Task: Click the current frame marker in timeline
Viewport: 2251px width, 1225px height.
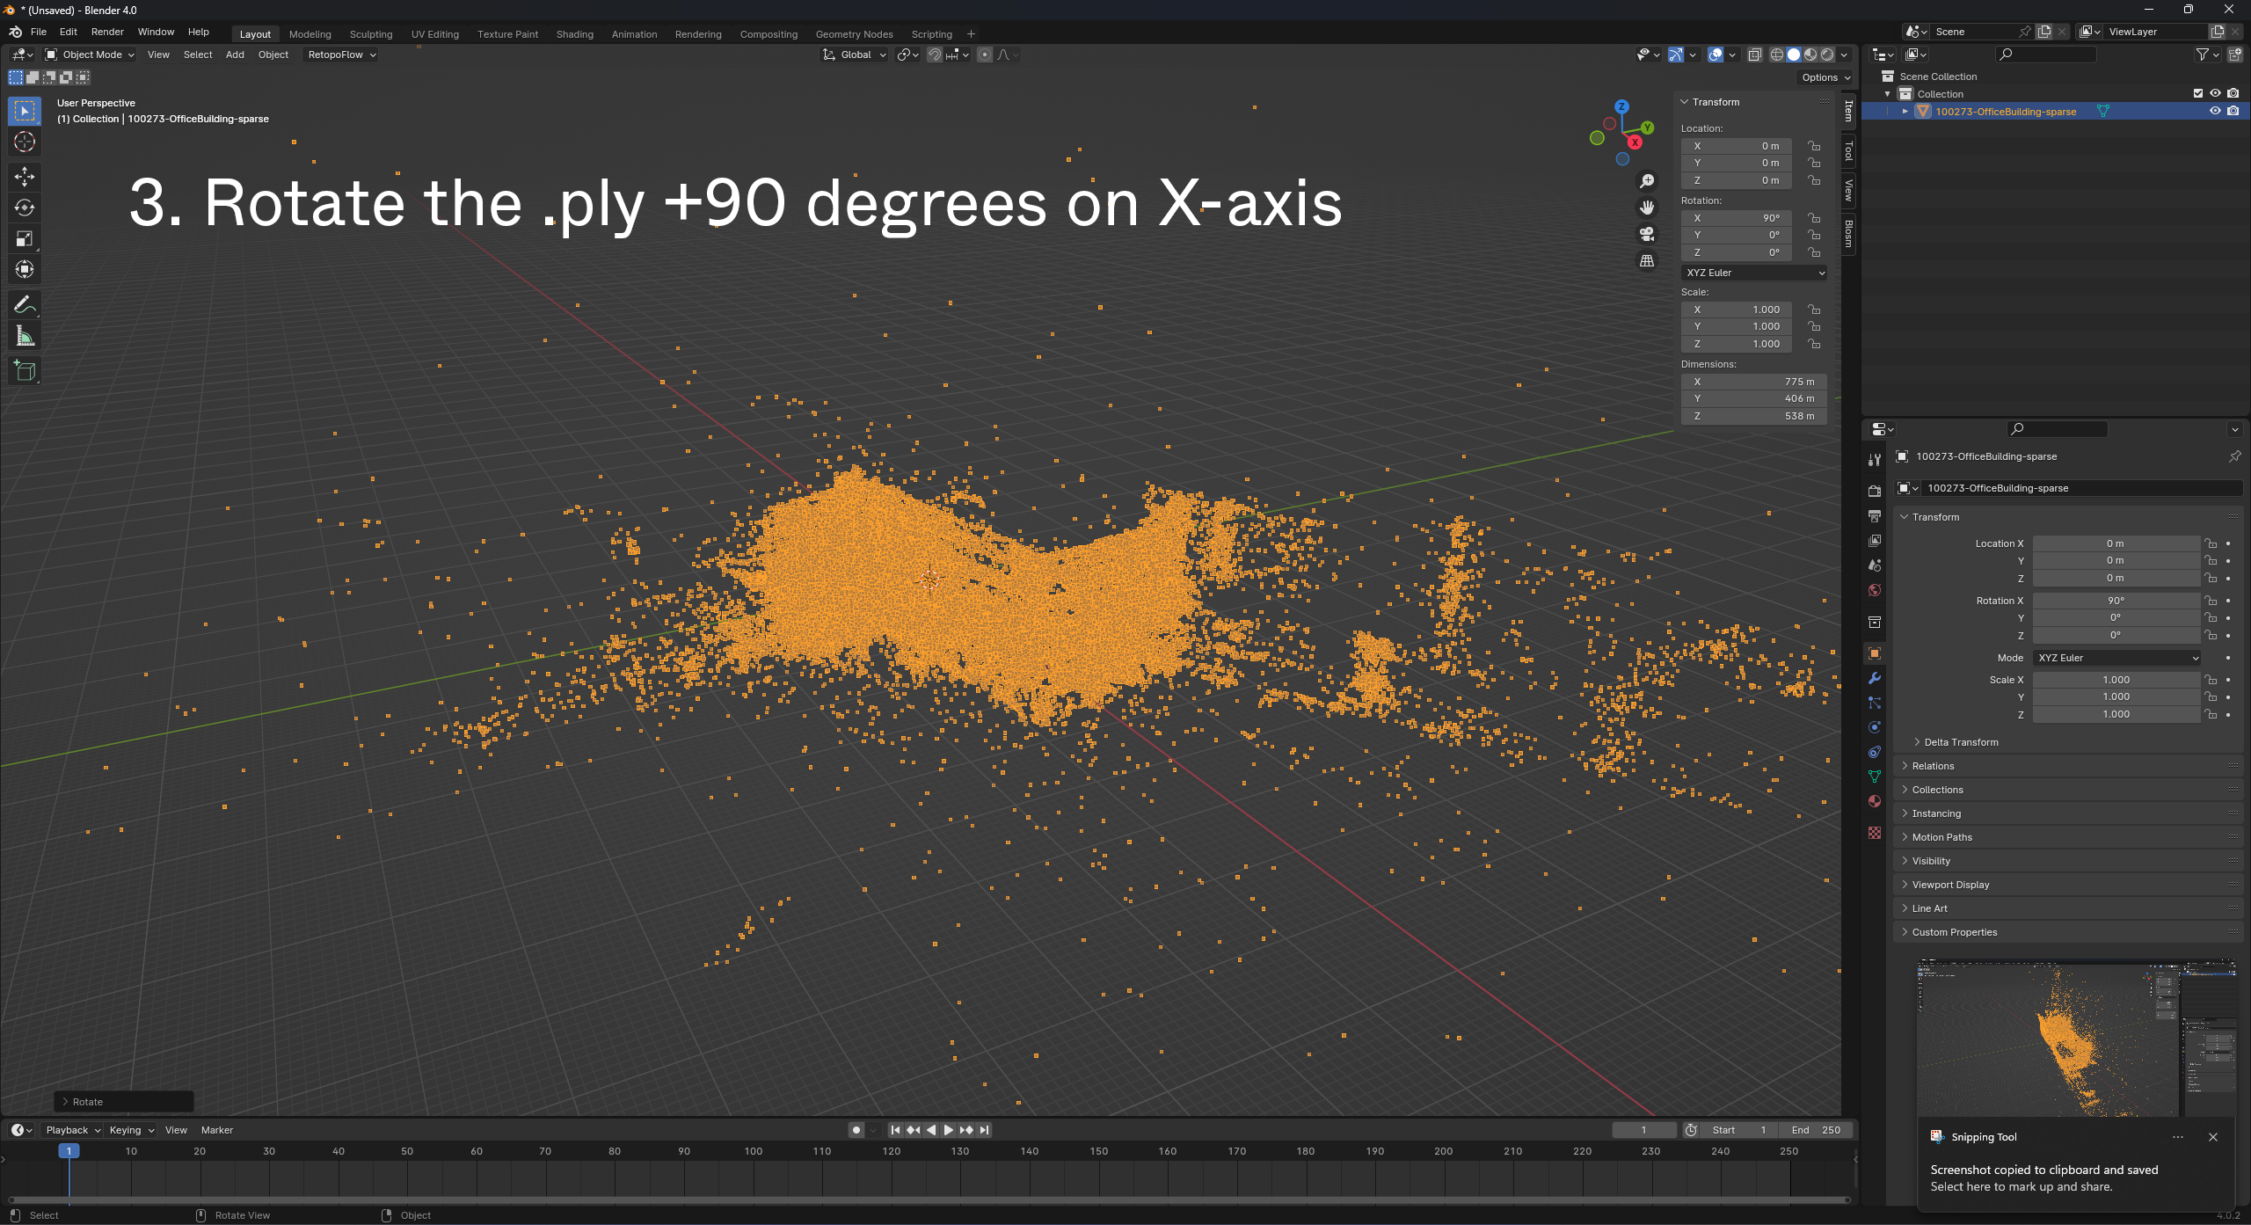Action: click(x=69, y=1151)
